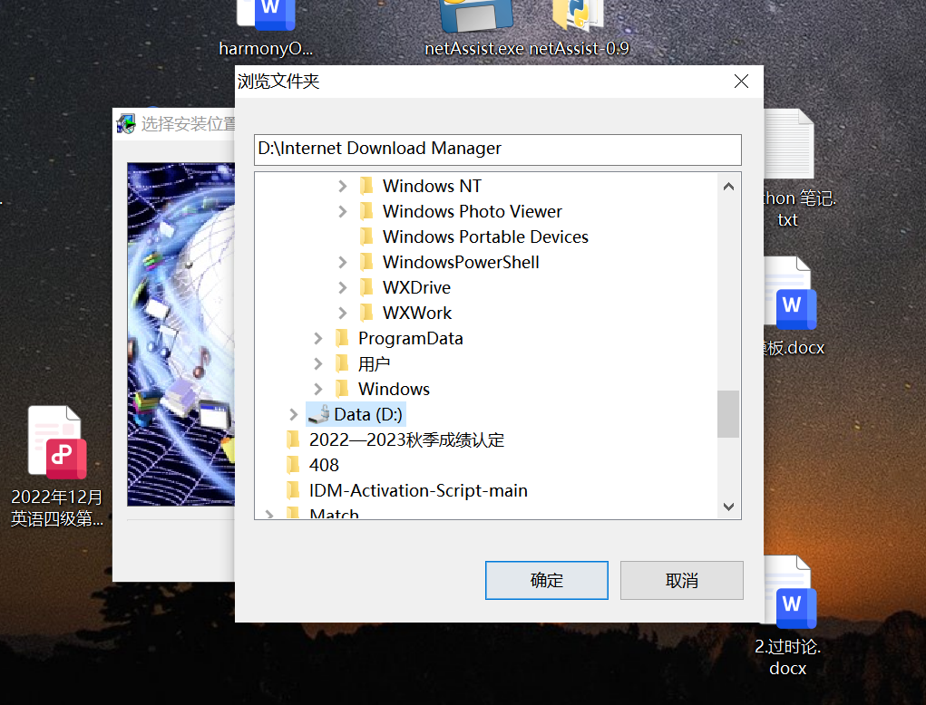Click the WXWork folder icon

tap(366, 314)
